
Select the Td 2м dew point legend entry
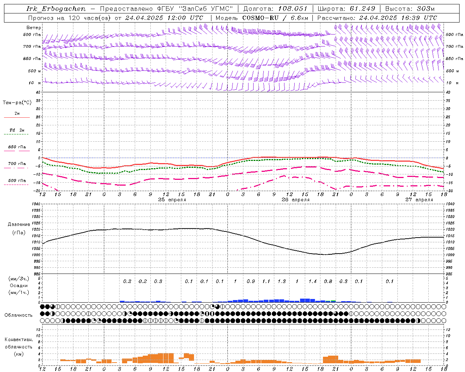tap(17, 130)
